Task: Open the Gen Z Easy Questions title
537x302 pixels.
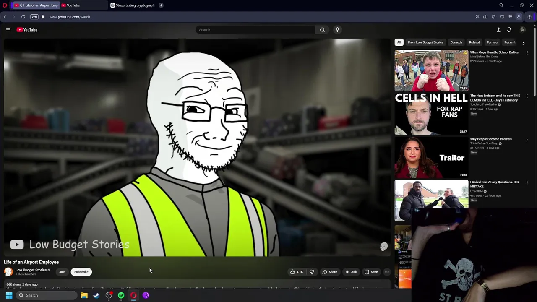Action: [x=494, y=184]
